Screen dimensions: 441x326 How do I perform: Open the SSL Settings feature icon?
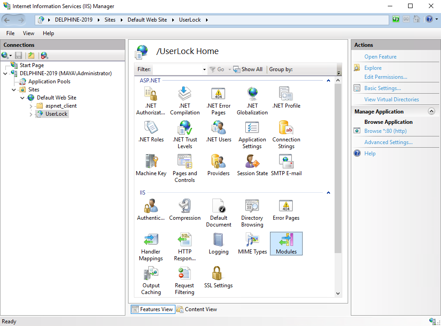click(x=218, y=274)
